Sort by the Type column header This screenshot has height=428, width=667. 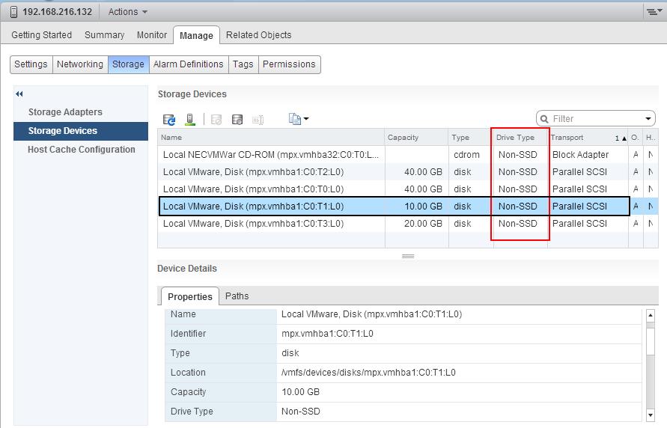(x=470, y=137)
